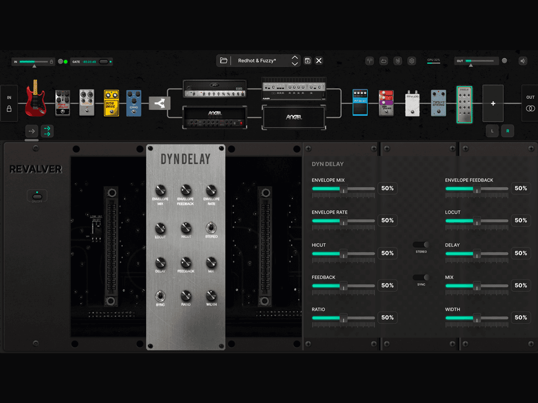This screenshot has height=403, width=538.
Task: Add a new module with the plus slot
Action: click(x=492, y=103)
